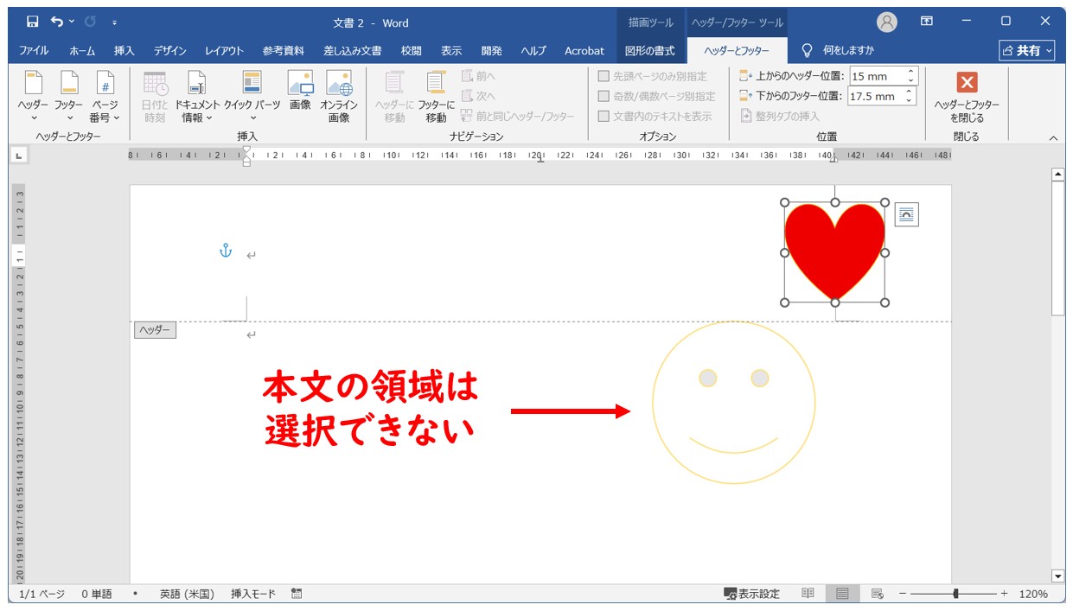The image size is (1073, 611).
Task: Click the 共有 share button
Action: [1027, 50]
